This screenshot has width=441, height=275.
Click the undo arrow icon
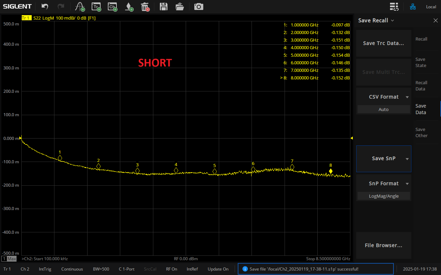(x=45, y=7)
